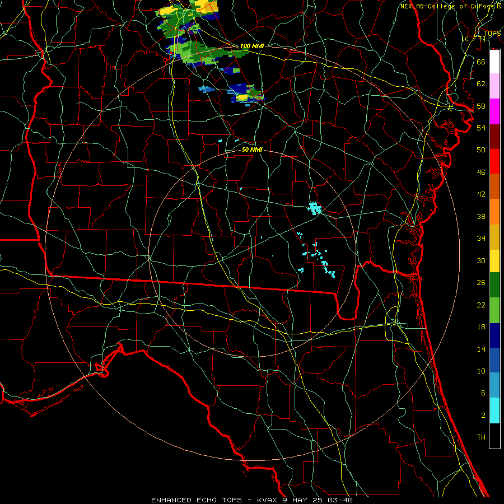Image resolution: width=504 pixels, height=504 pixels.
Task: Click the dark red legend swatch
Action: 494,137
